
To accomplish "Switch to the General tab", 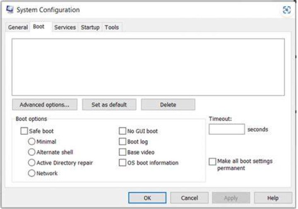I will pyautogui.click(x=18, y=28).
